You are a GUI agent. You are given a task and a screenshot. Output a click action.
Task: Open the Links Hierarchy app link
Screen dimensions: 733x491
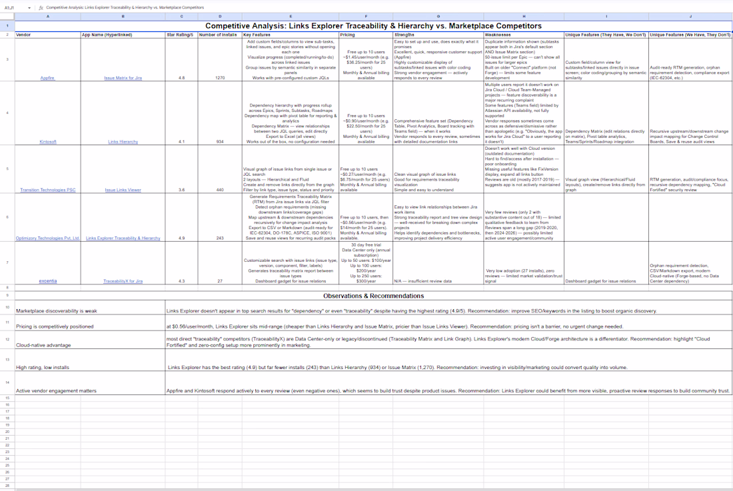pos(123,141)
